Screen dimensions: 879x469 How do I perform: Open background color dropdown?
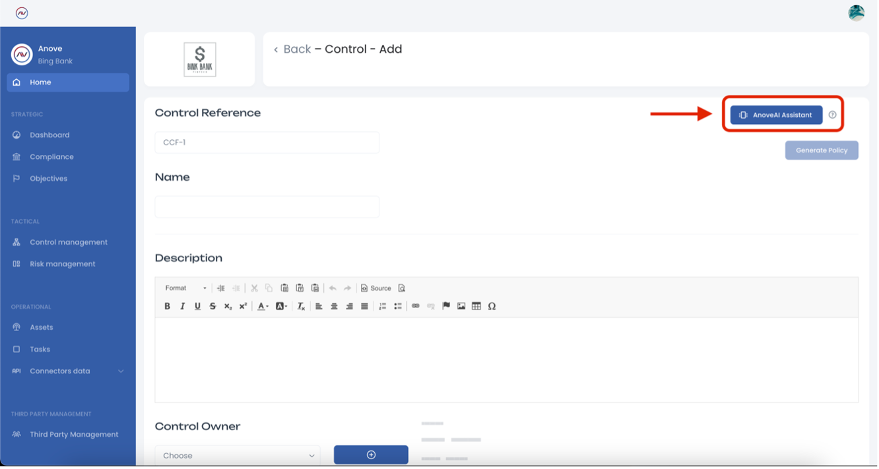282,306
